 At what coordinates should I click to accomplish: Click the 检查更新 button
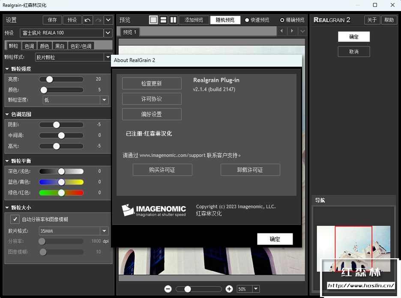point(152,83)
